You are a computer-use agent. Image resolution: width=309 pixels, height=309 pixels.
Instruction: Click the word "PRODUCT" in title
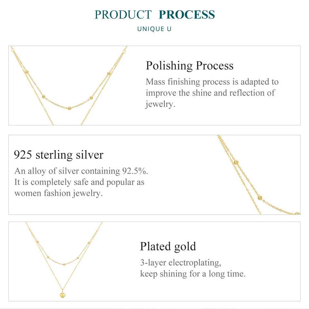pyautogui.click(x=123, y=15)
